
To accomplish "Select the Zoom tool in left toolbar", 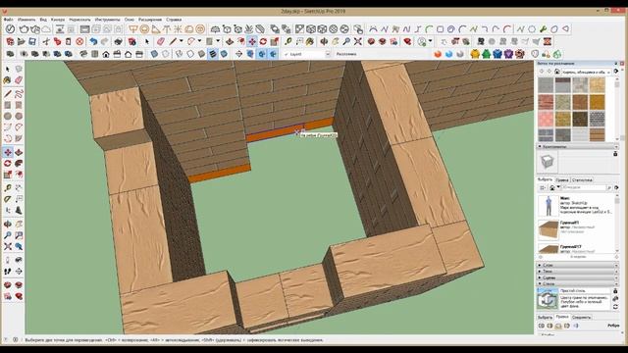I will pyautogui.click(x=8, y=235).
